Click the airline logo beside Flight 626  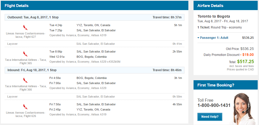(x=25, y=107)
